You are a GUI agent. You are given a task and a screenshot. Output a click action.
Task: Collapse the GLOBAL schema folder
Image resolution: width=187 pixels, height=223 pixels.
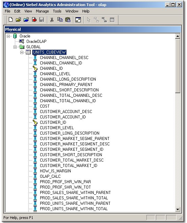[x=15, y=47]
